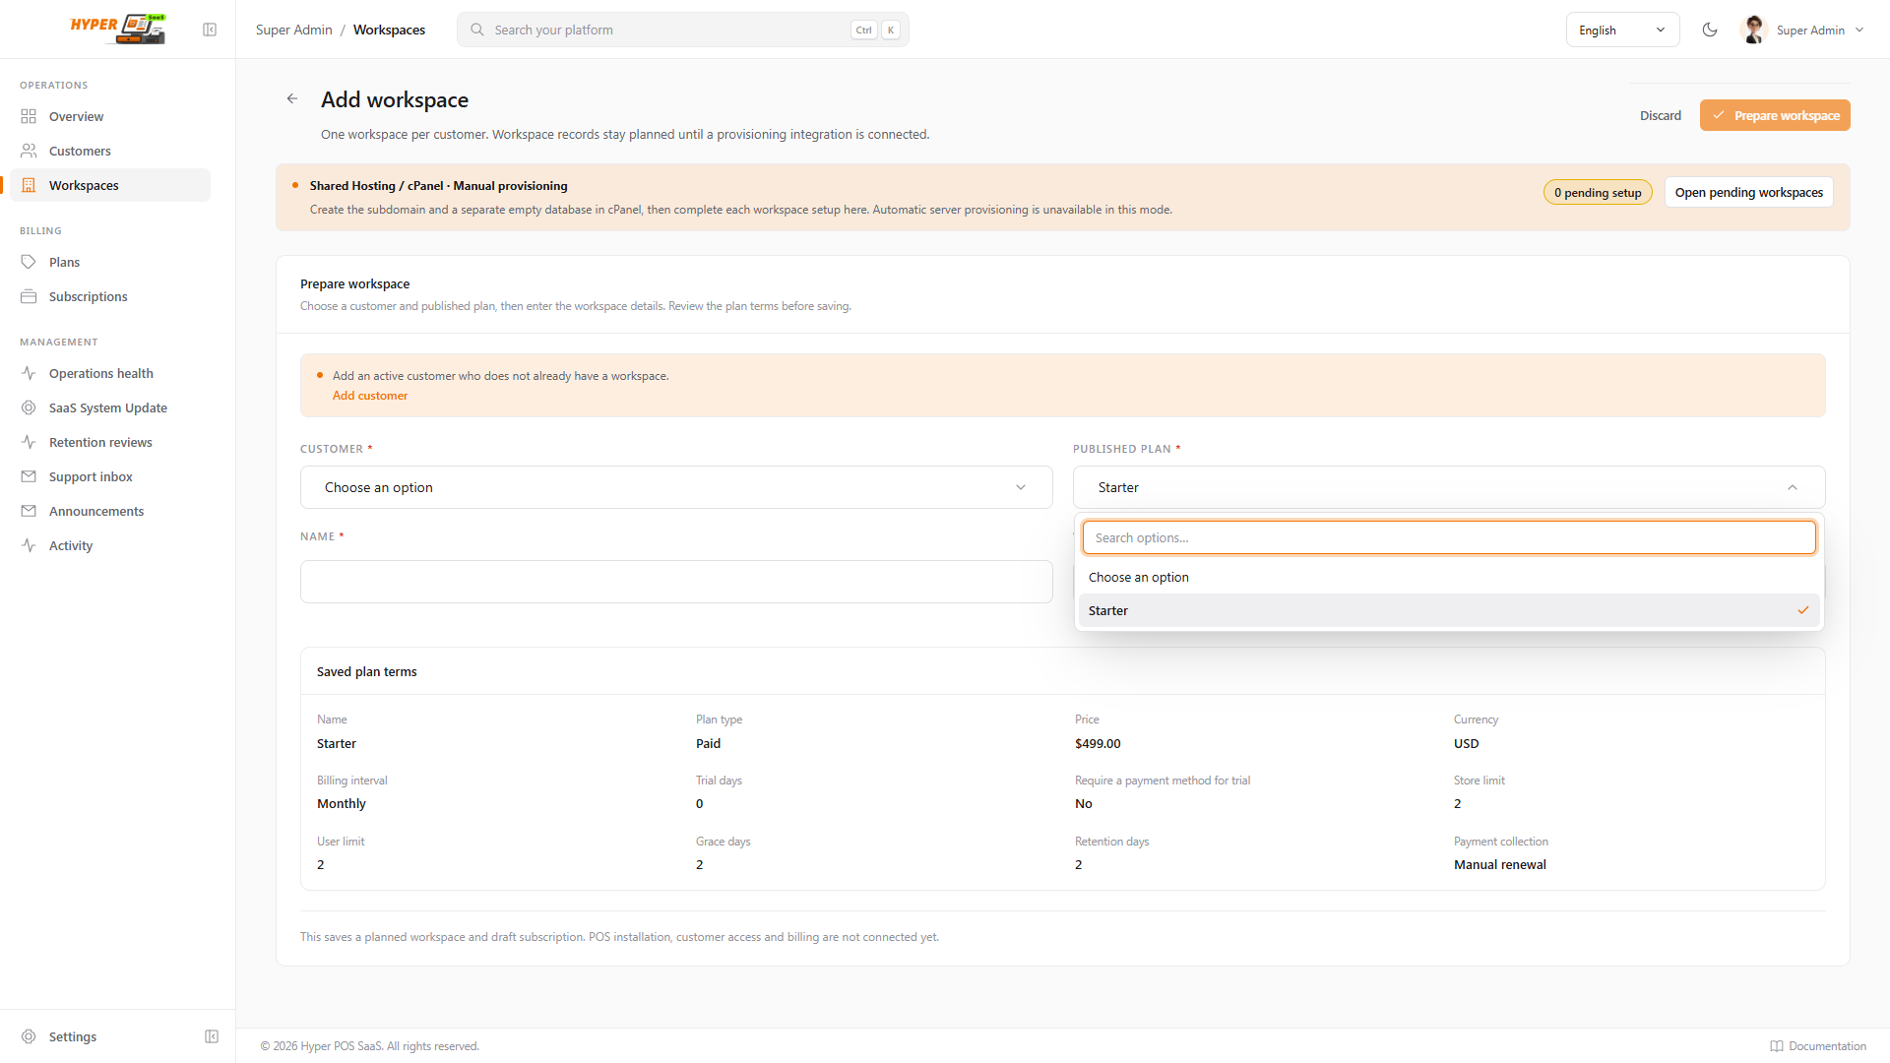
Task: Focus the Search options field
Action: [1449, 537]
